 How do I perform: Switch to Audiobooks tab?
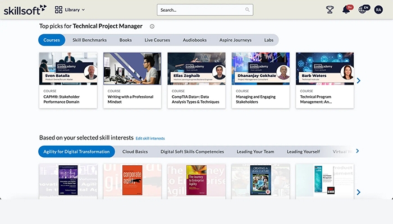click(194, 40)
